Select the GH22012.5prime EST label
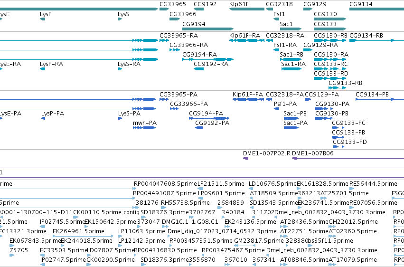The image size is (404, 267). 353,222
